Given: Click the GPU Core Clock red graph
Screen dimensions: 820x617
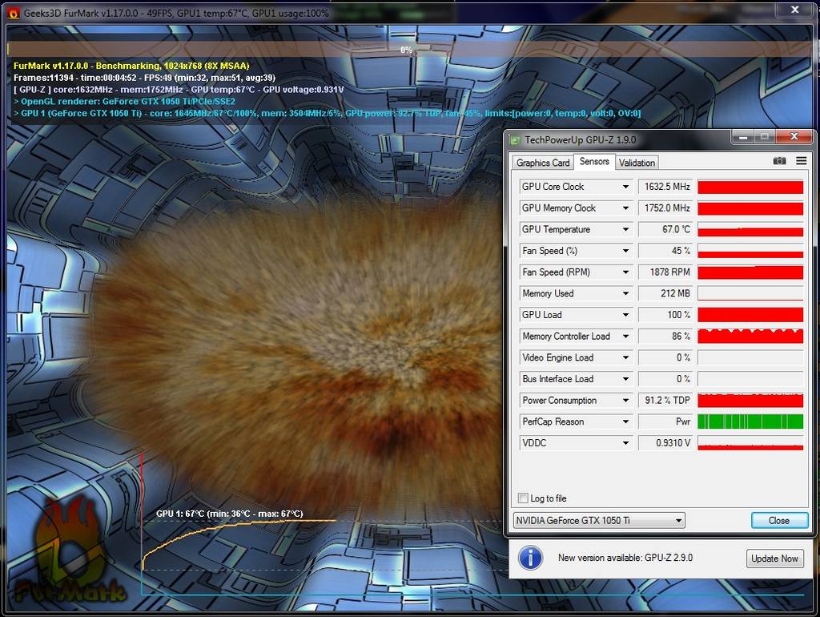Looking at the screenshot, I should 750,187.
